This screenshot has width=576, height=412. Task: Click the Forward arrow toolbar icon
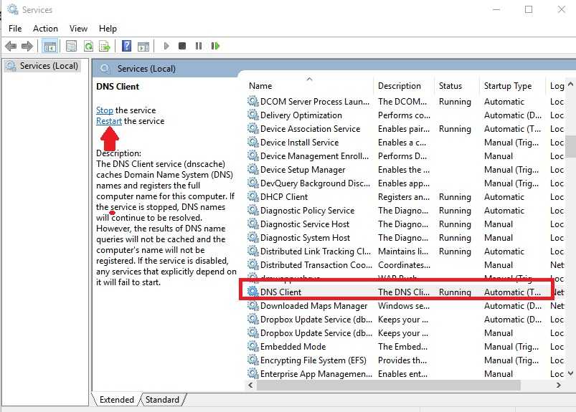27,47
